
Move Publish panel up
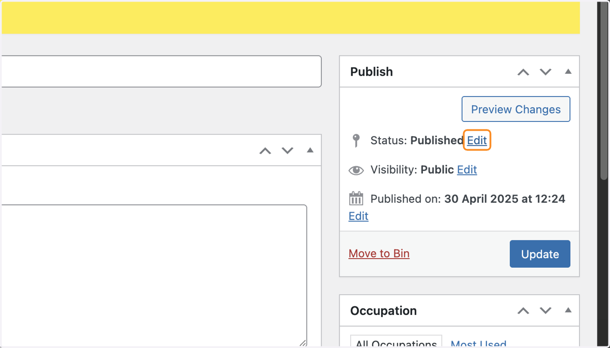pyautogui.click(x=523, y=72)
